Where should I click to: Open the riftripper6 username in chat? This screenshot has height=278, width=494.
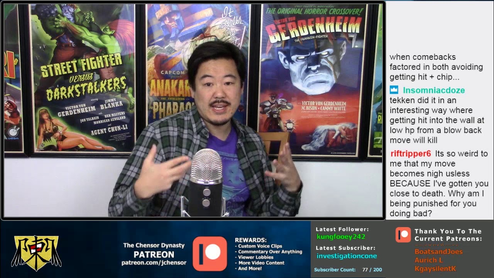[x=411, y=154]
